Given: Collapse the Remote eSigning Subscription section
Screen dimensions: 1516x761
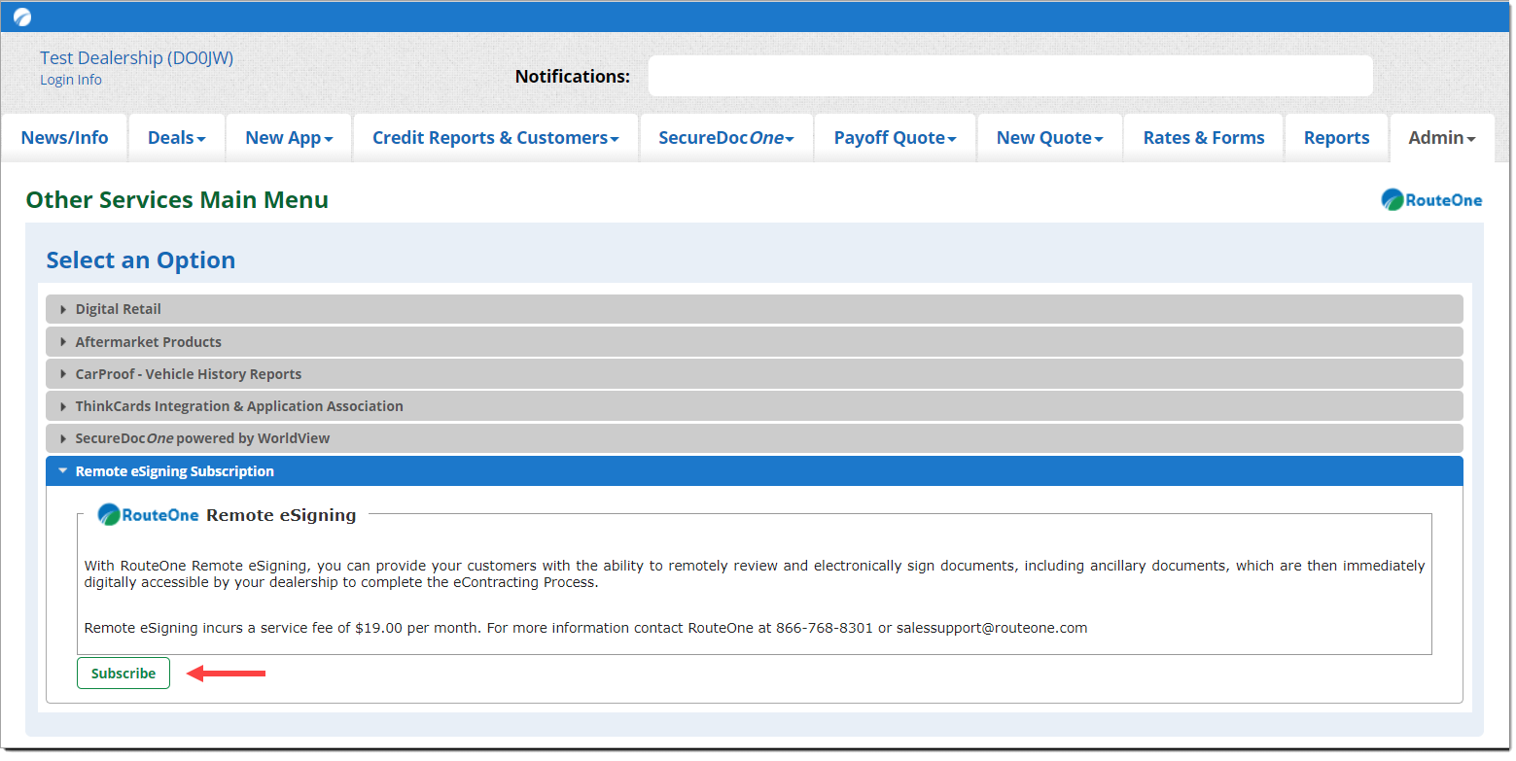Looking at the screenshot, I should tap(755, 471).
